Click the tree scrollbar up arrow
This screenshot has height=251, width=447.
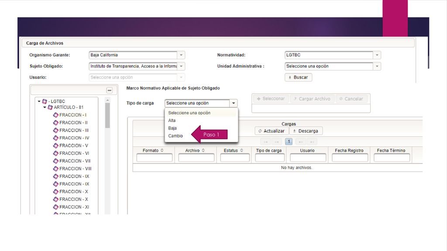(107, 100)
